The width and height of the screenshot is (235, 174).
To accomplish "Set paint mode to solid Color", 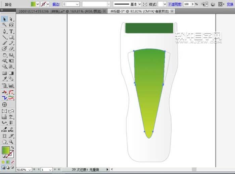I will pos(3,162).
